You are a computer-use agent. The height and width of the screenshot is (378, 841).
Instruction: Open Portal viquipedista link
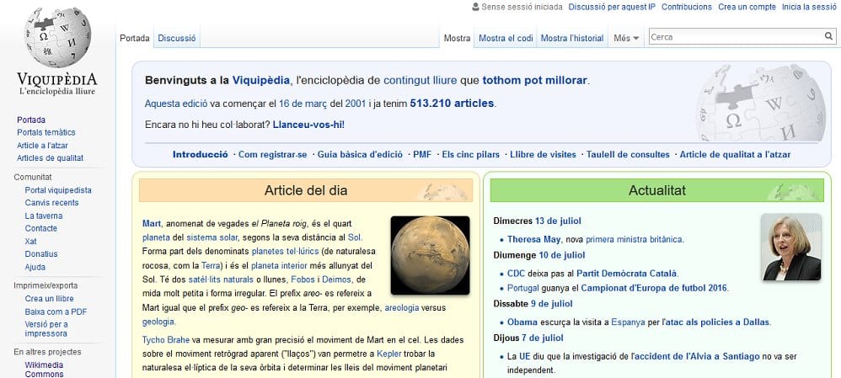tap(58, 190)
